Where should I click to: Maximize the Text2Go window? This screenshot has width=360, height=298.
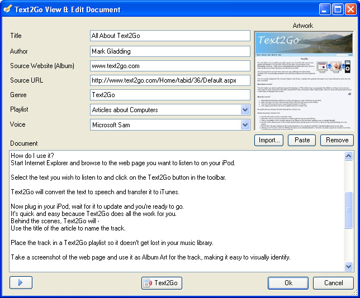tap(338, 9)
